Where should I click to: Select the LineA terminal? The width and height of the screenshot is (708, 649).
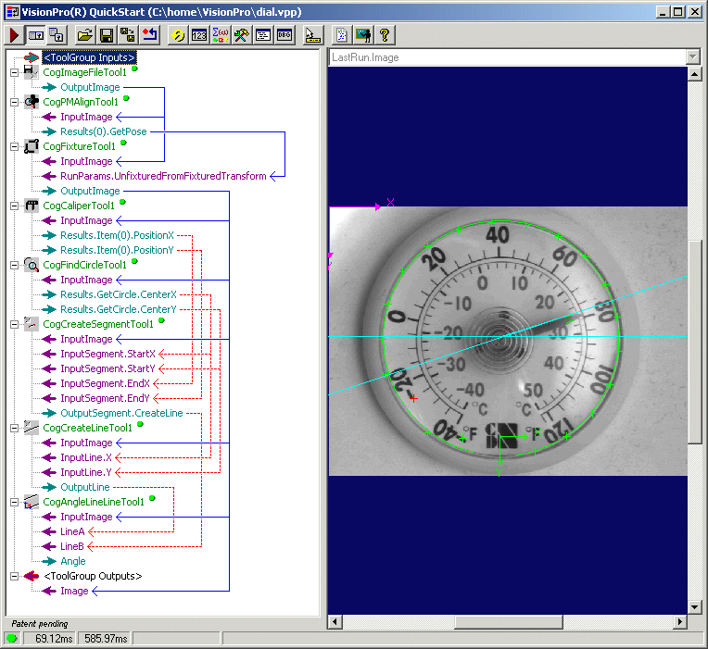coord(72,531)
